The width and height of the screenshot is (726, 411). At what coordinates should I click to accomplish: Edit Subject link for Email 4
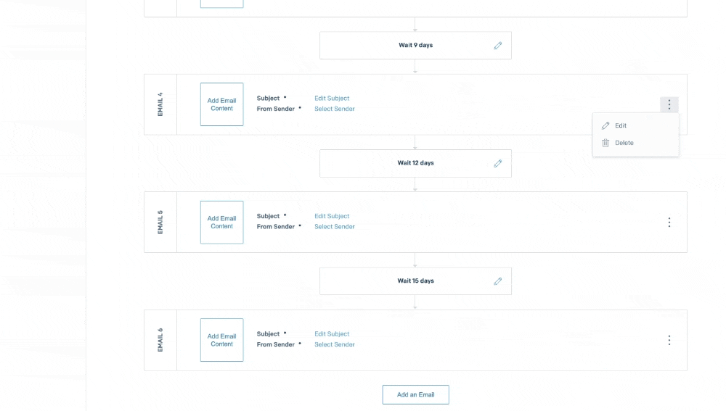(332, 99)
